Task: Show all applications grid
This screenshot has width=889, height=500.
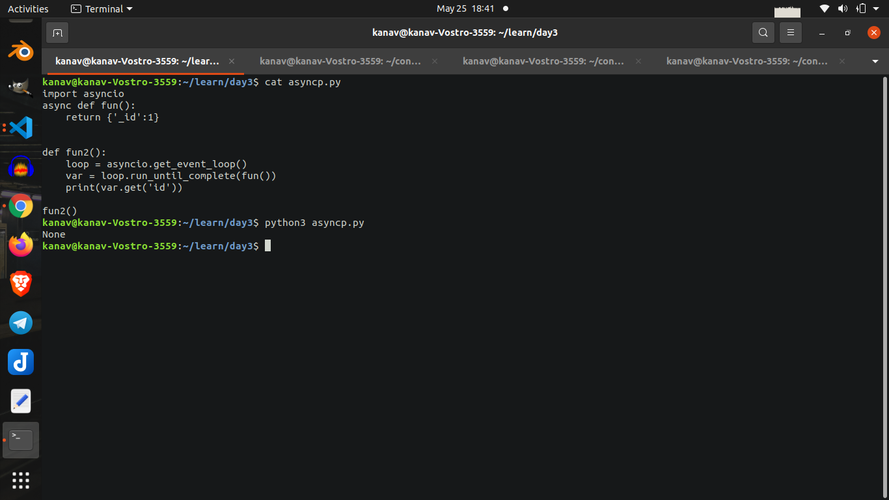Action: tap(21, 480)
